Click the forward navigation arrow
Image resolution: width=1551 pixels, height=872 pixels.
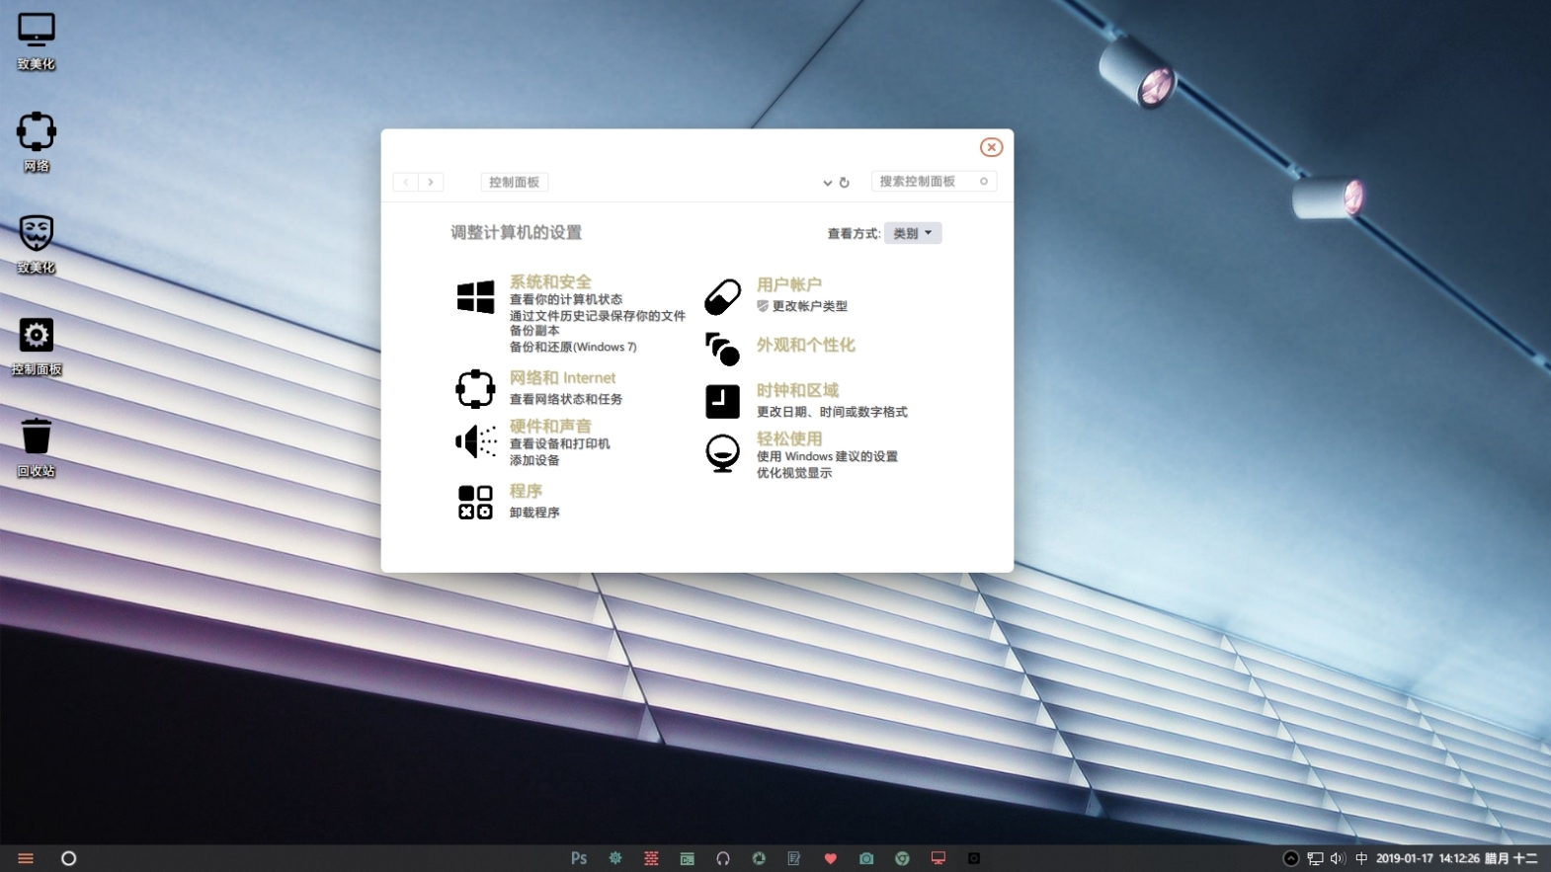pyautogui.click(x=431, y=182)
